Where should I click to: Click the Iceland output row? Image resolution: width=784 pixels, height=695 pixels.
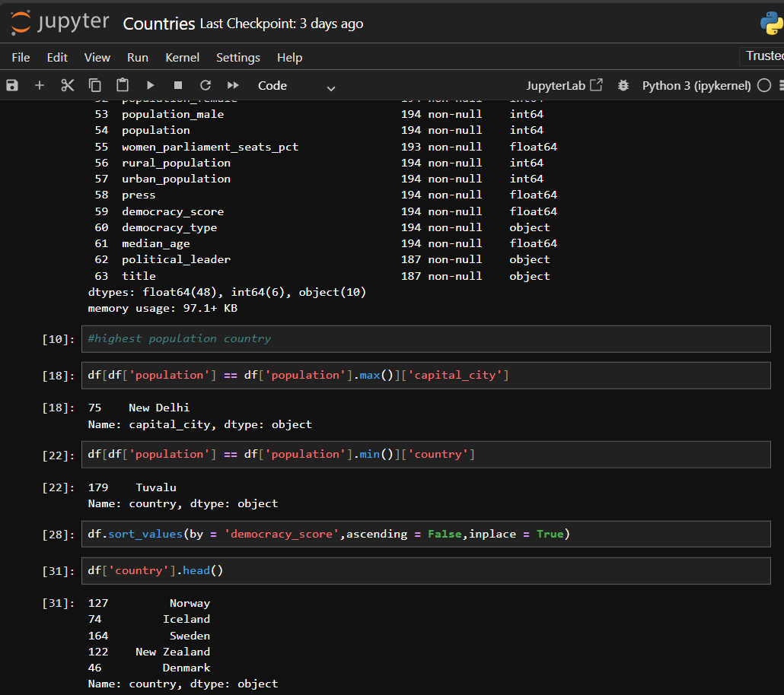pos(149,619)
